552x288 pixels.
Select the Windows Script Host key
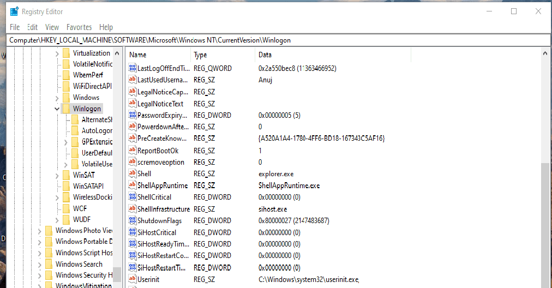click(84, 253)
